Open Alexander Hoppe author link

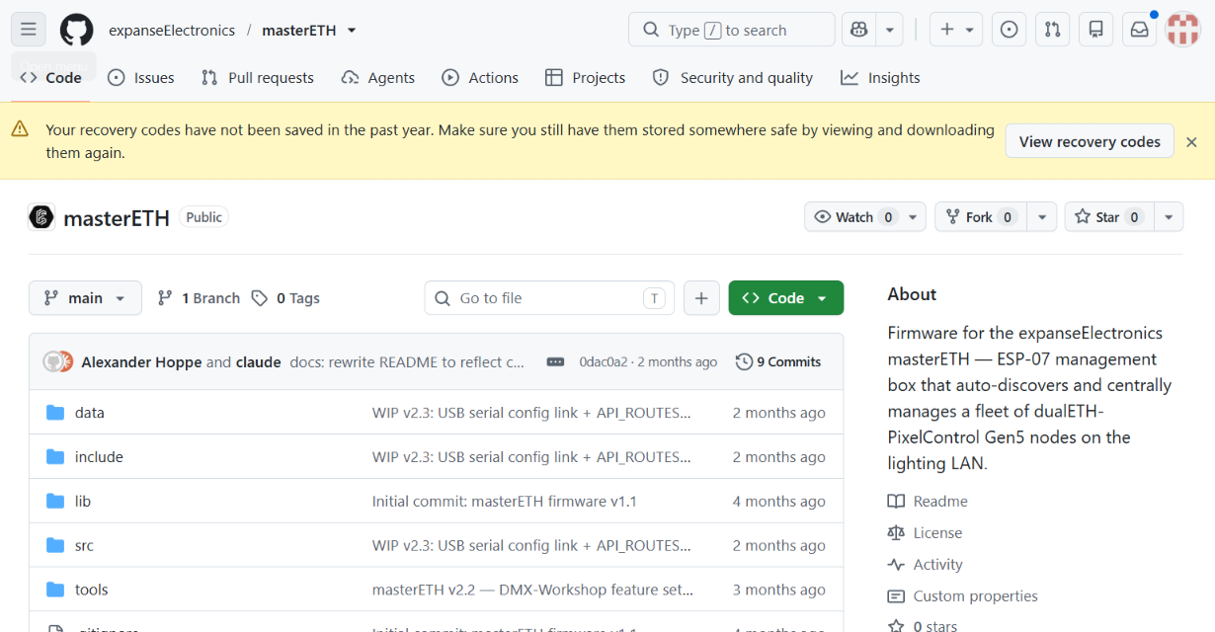point(142,362)
